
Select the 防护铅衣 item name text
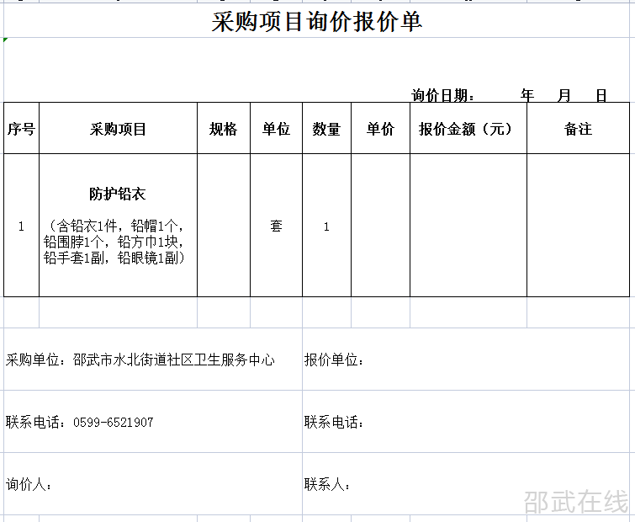coord(118,194)
